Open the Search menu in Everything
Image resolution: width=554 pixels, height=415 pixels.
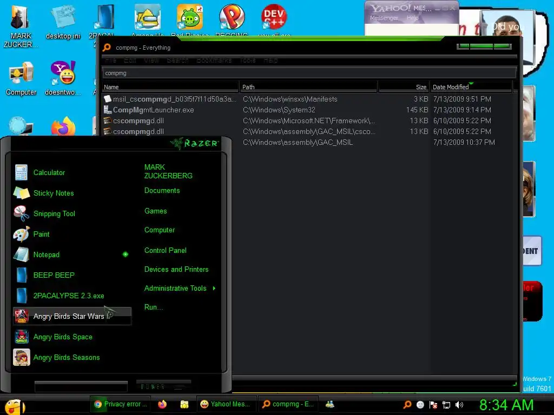[x=177, y=61]
